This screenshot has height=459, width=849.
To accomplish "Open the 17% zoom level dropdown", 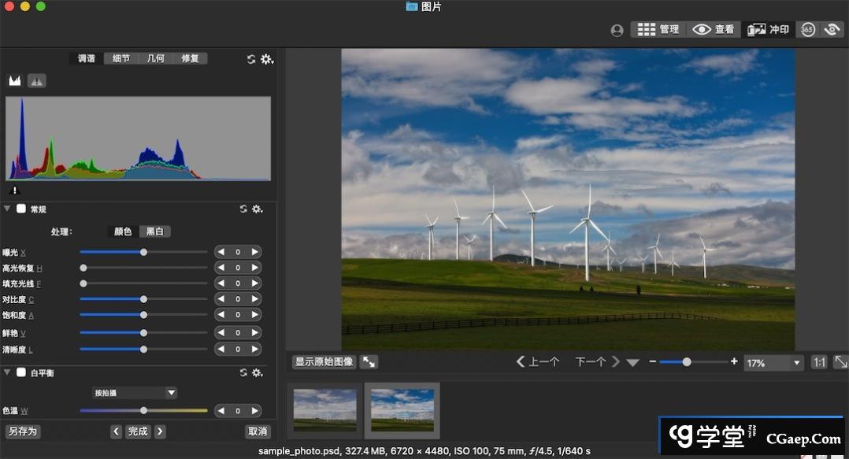I will (x=773, y=363).
